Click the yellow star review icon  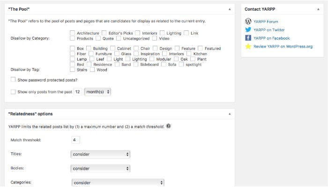click(x=248, y=46)
